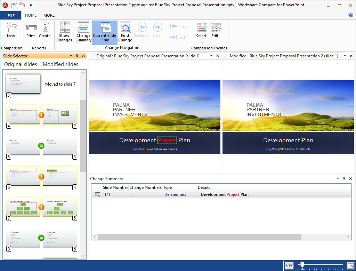This screenshot has width=356, height=271.
Task: Close the Original slide pane
Action: [218, 56]
